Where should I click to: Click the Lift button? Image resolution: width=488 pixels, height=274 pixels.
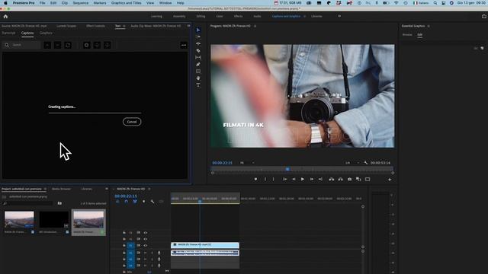(331, 180)
